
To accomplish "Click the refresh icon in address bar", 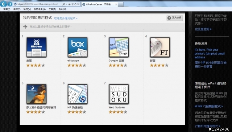I will click(75, 4).
